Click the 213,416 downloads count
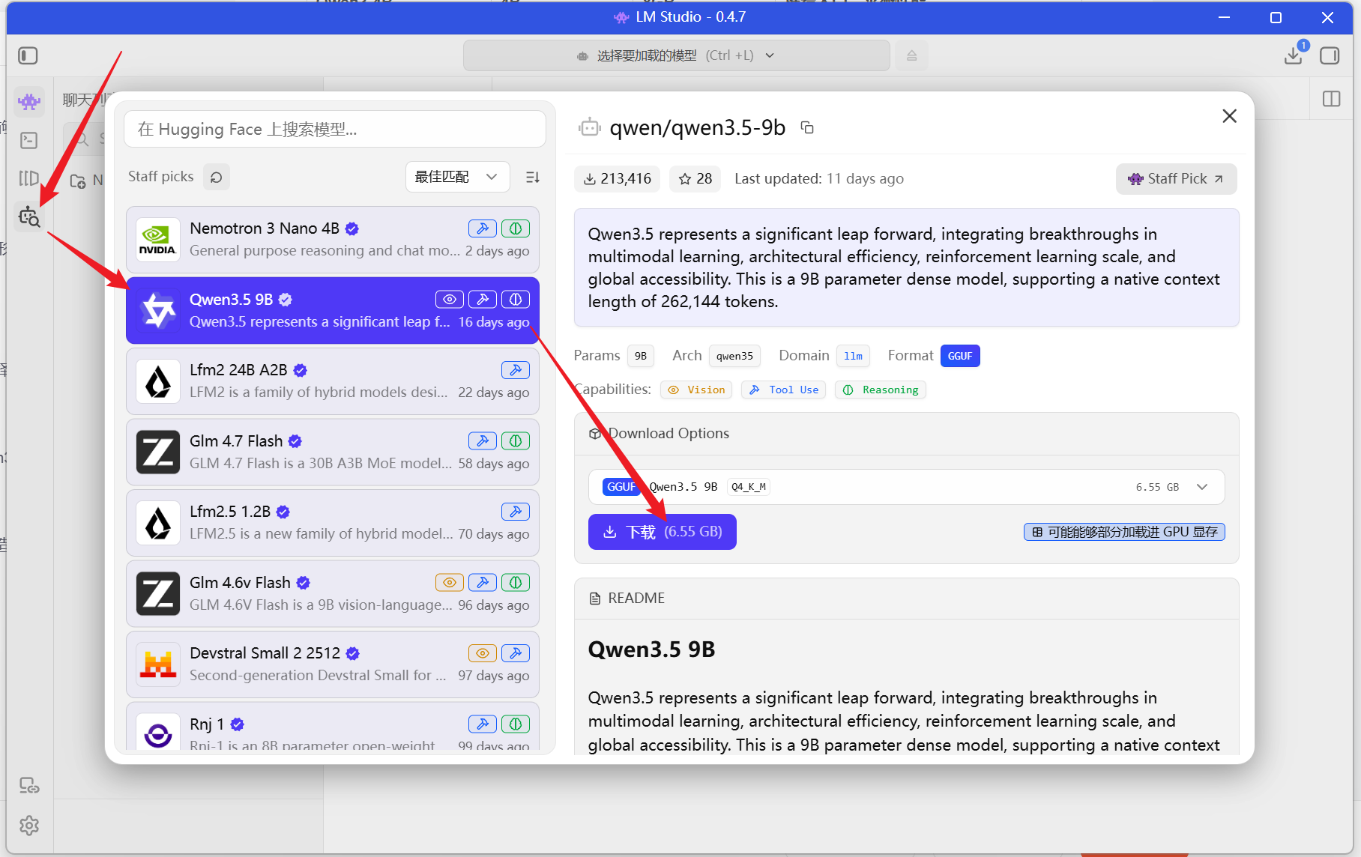 617,179
